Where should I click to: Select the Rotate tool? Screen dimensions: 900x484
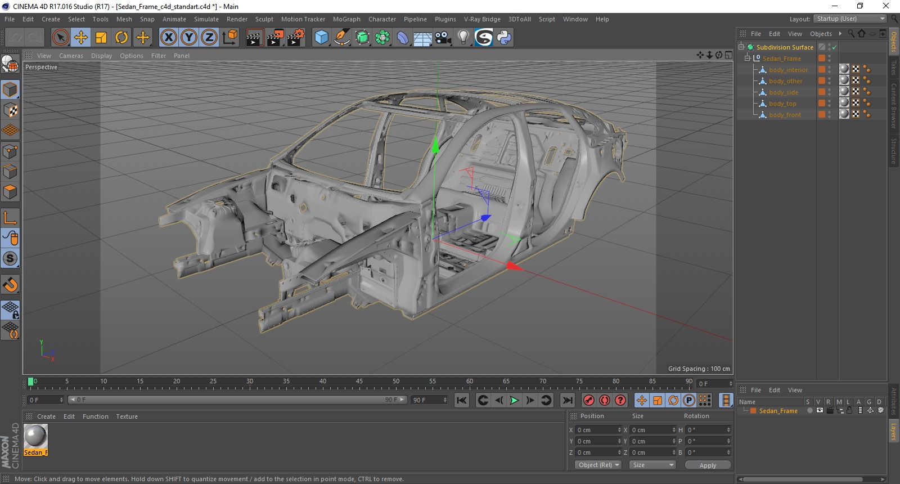(x=121, y=38)
